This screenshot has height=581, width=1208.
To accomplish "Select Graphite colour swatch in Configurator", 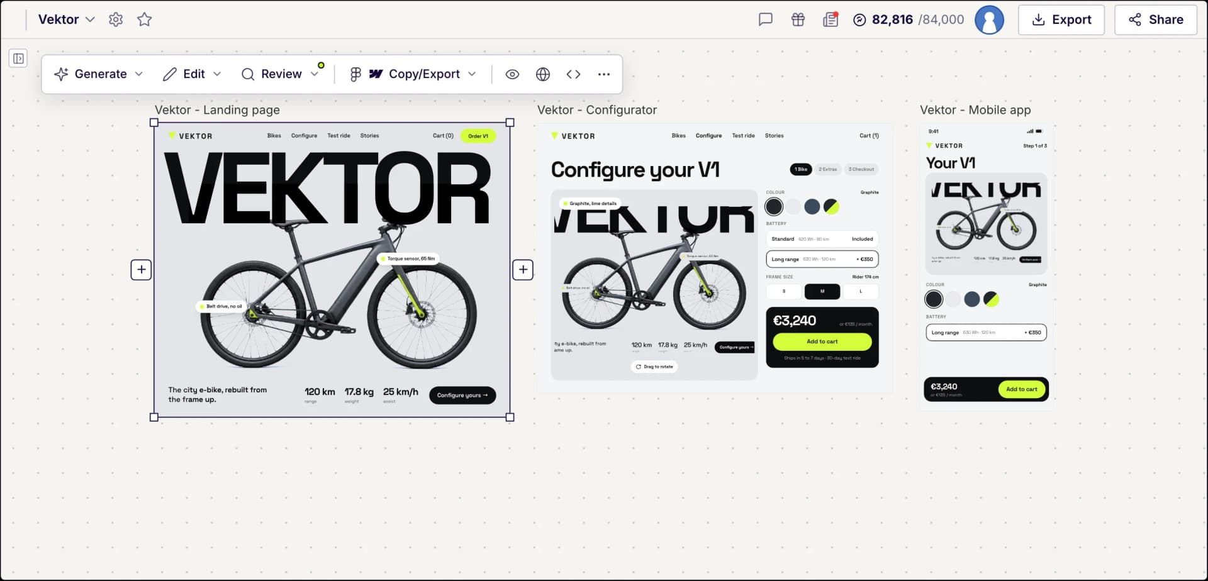I will point(774,206).
